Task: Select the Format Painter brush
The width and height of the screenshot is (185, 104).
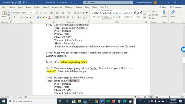Action: tap(9, 18)
